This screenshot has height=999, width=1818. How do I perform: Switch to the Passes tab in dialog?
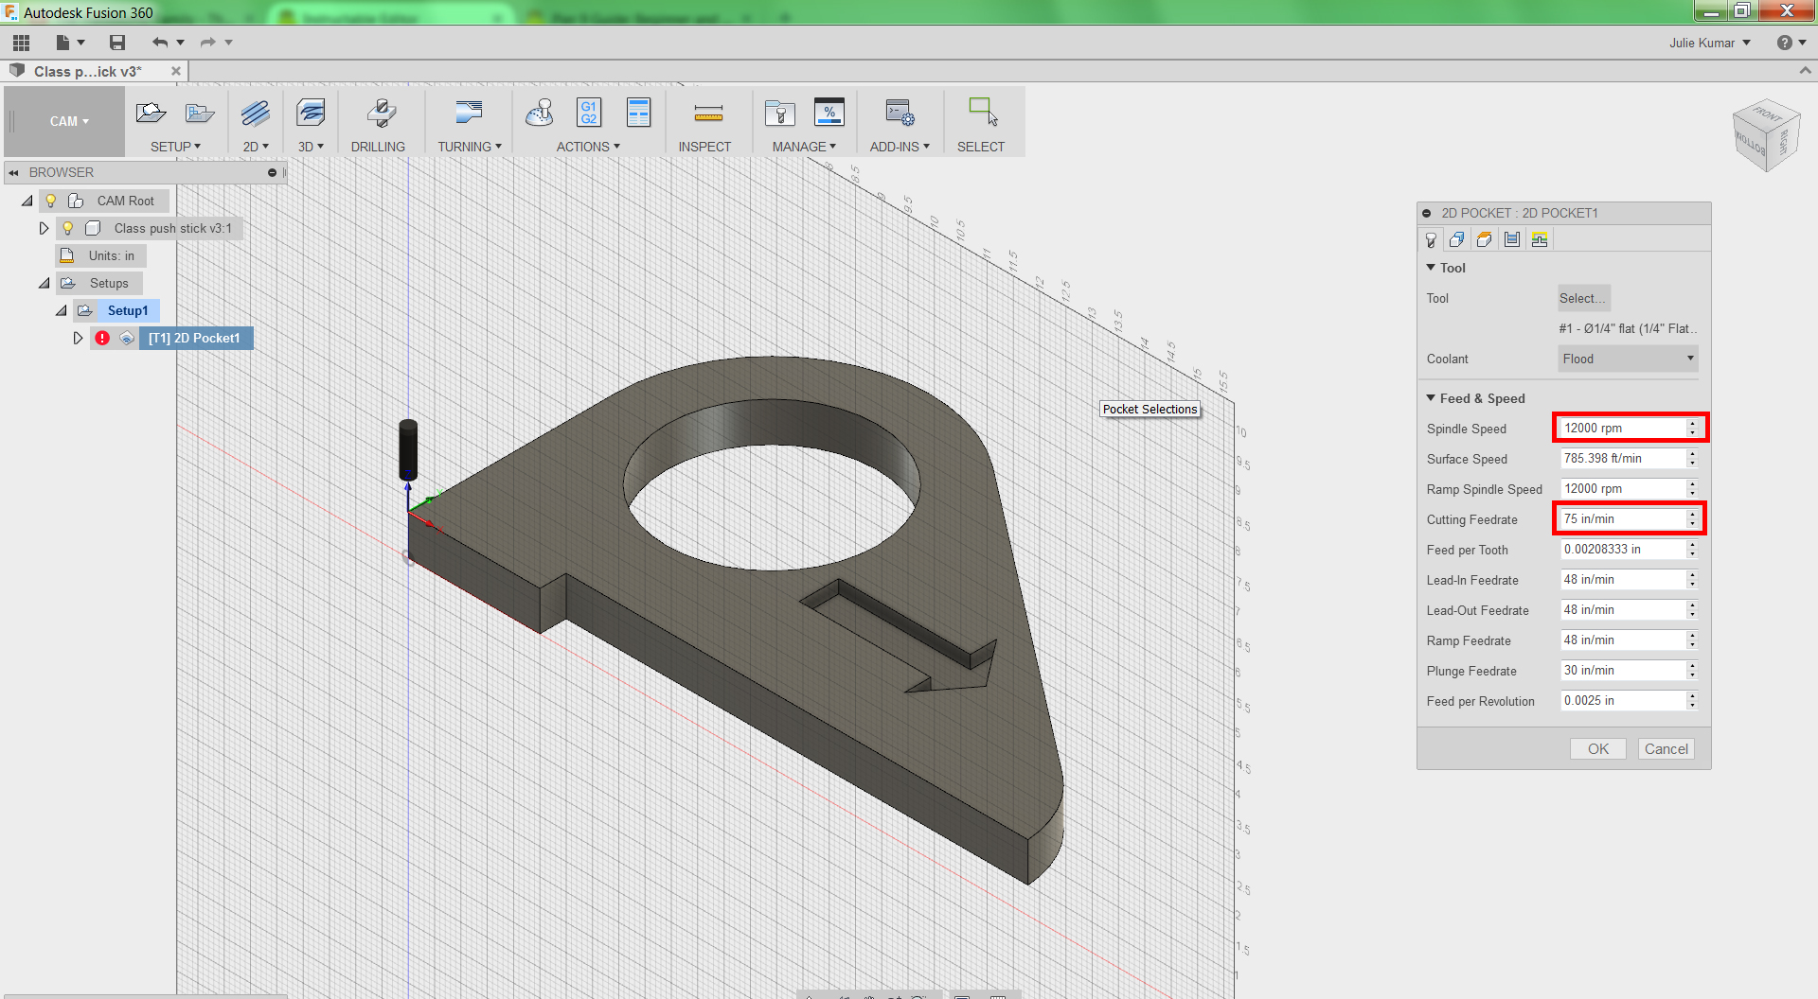pyautogui.click(x=1512, y=239)
